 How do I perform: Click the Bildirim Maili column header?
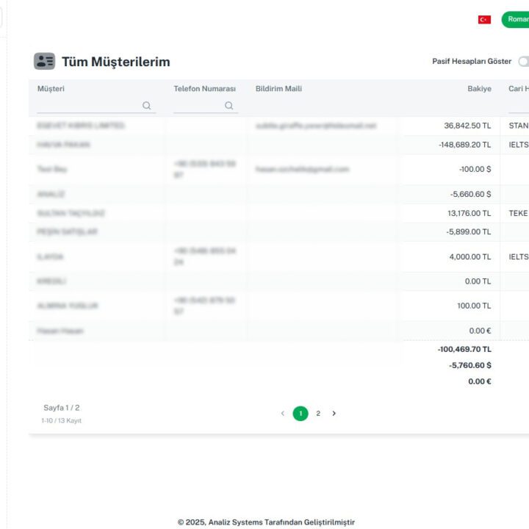tap(278, 89)
